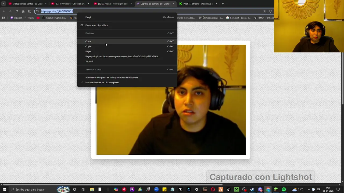The image size is (344, 193).
Task: Show hidden system tray icons
Action: point(309,190)
